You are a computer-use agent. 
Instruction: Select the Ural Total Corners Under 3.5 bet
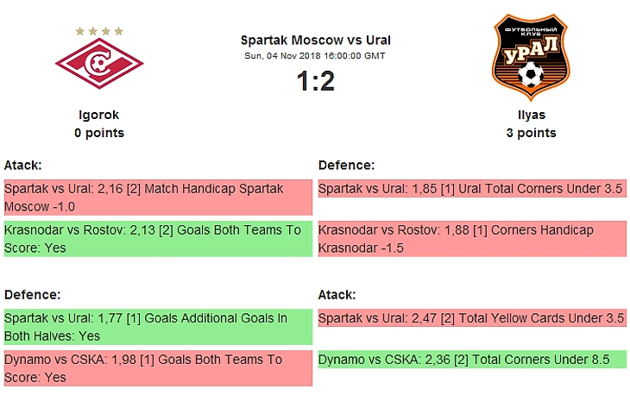click(x=472, y=189)
